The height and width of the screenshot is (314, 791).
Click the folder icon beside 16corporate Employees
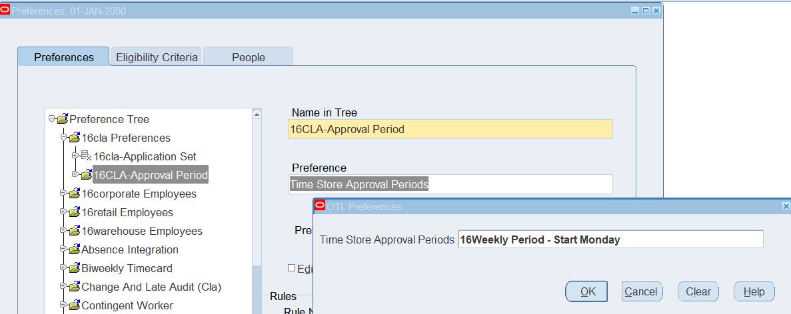[74, 194]
